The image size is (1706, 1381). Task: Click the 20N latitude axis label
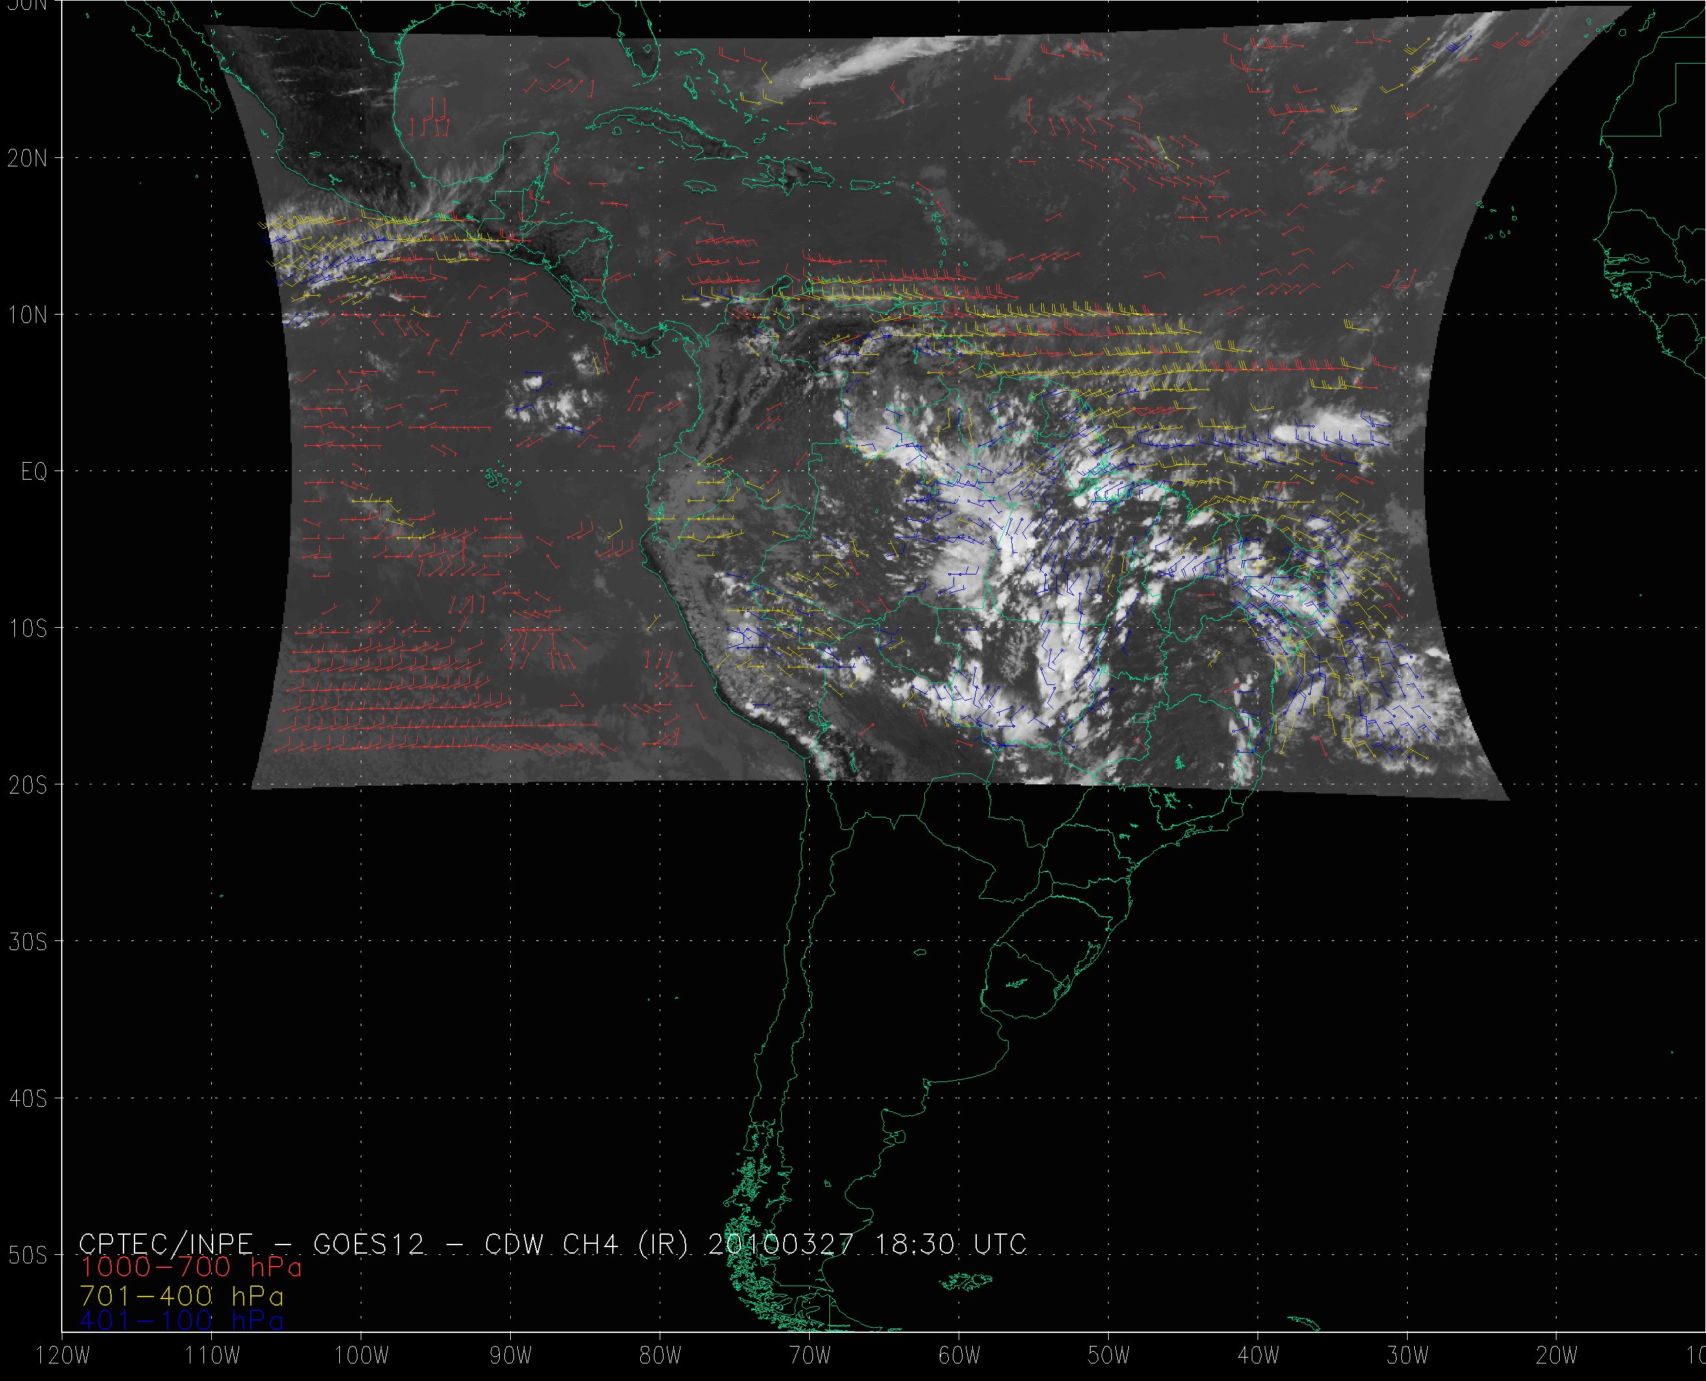click(x=27, y=159)
